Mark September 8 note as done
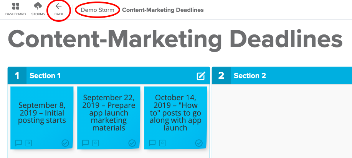The width and height of the screenshot is (352, 158). tap(65, 143)
